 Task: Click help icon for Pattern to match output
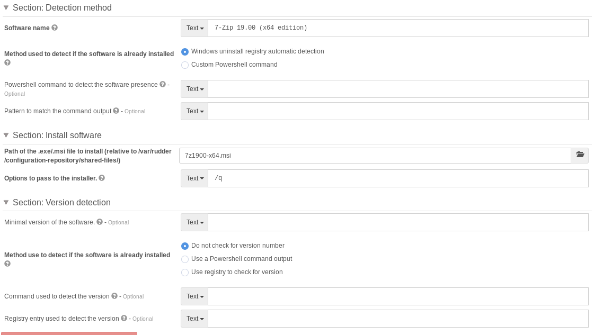coord(116,111)
